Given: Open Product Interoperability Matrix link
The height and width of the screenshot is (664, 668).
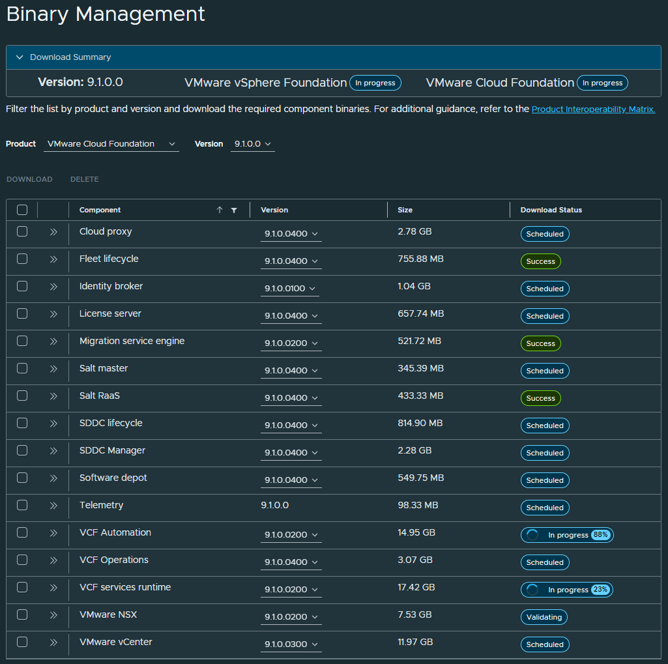Looking at the screenshot, I should (x=593, y=109).
